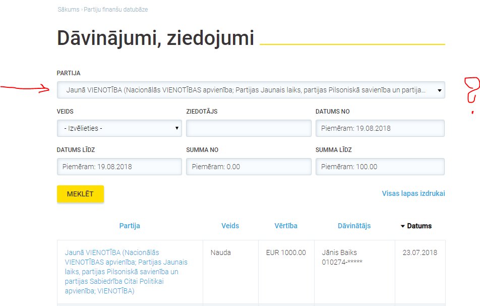Focus the Ziedotājs text field
The height and width of the screenshot is (306, 480).
[249, 128]
